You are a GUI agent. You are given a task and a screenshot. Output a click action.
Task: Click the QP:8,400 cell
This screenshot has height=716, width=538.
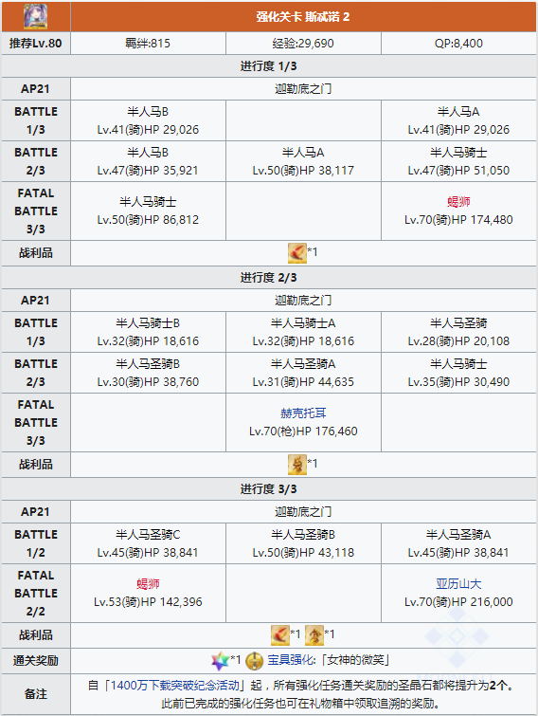point(458,44)
